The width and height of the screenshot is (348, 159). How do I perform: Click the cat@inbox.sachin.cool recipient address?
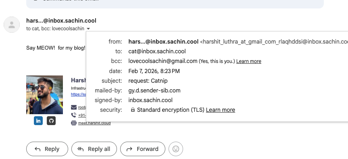coord(157,52)
